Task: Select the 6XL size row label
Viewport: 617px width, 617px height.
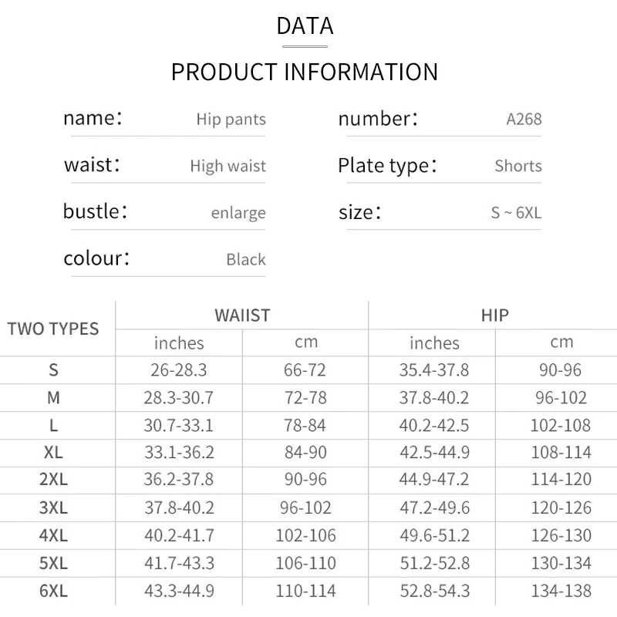Action: [53, 592]
